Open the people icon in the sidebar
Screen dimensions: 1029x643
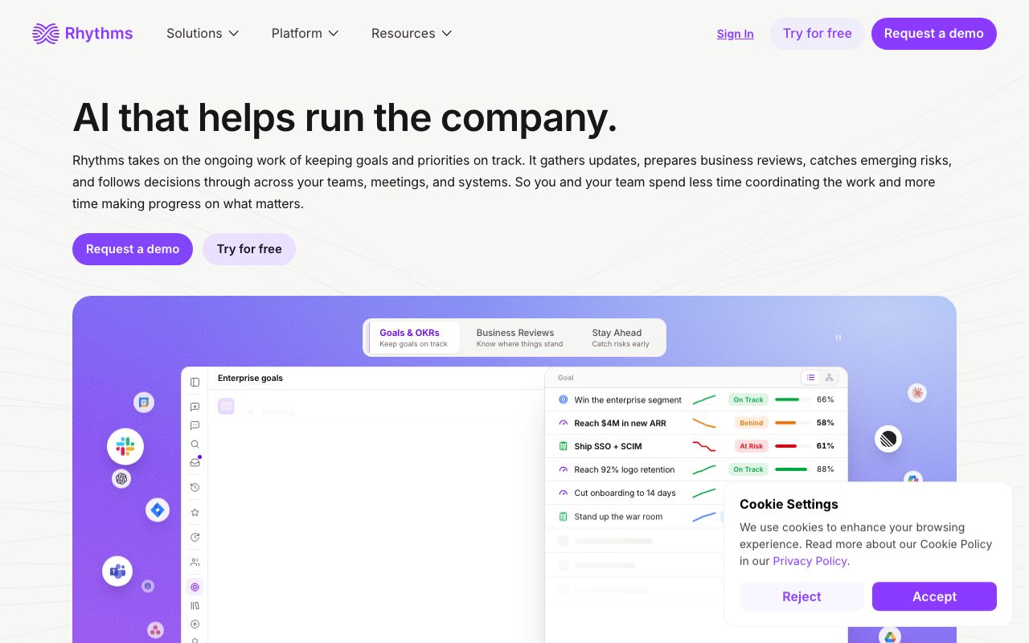(x=195, y=562)
